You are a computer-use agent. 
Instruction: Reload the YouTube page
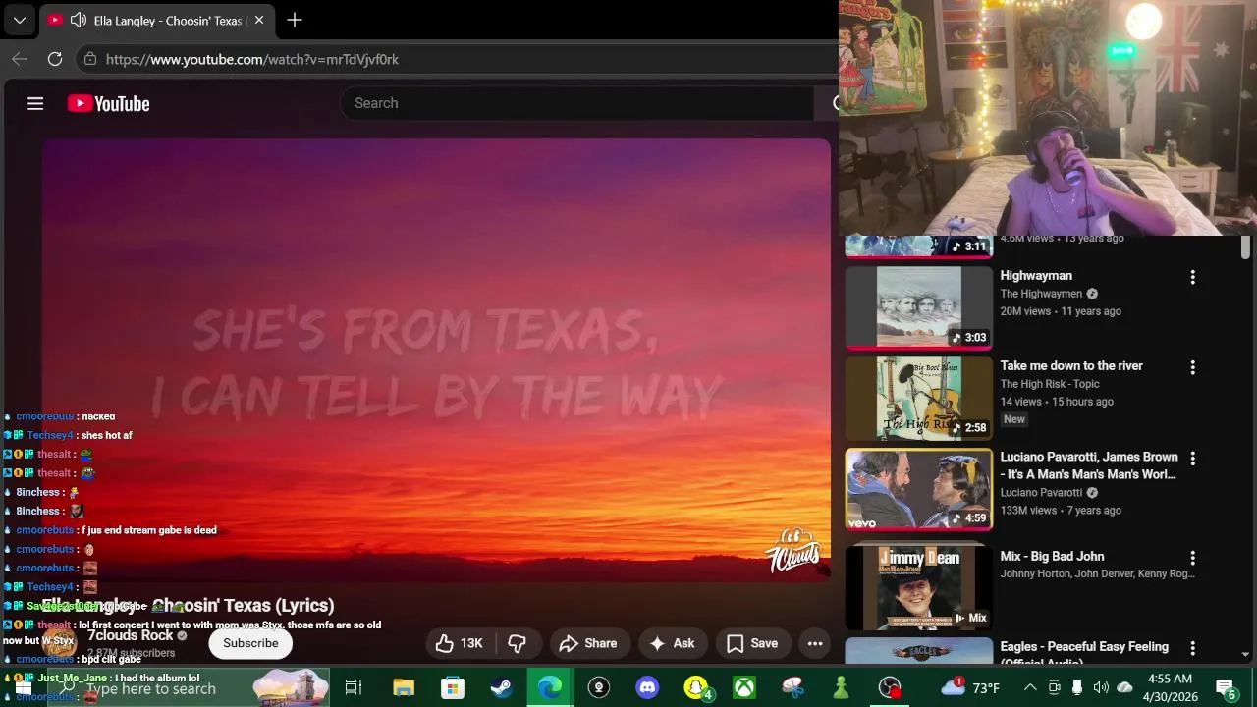point(55,59)
